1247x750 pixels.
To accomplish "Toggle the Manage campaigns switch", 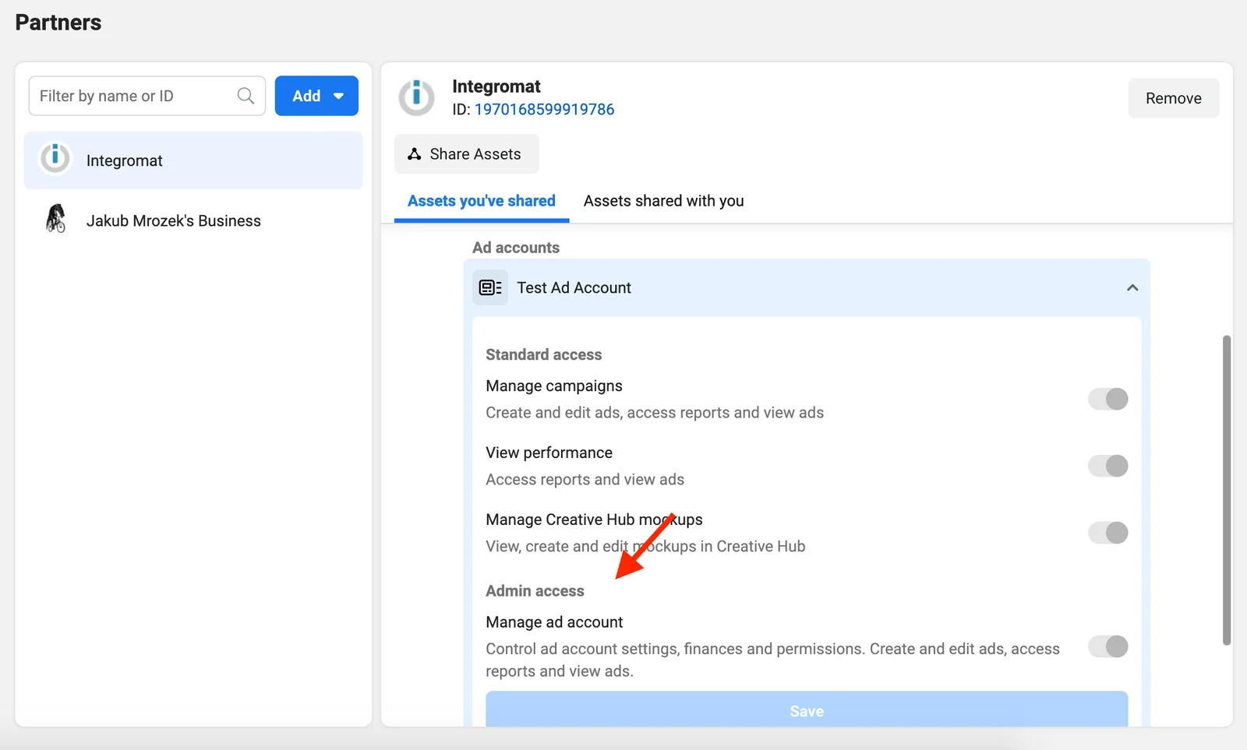I will [x=1107, y=399].
